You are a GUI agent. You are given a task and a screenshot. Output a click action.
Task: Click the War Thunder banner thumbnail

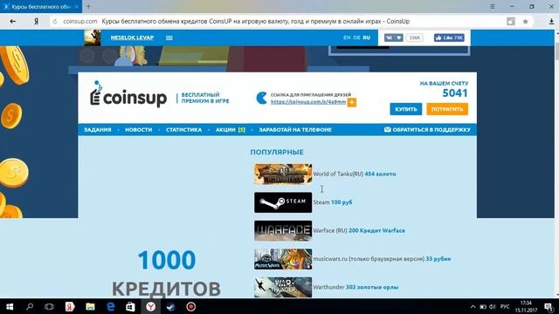coord(283,287)
